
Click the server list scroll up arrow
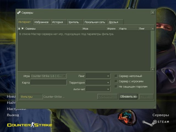point(153,29)
